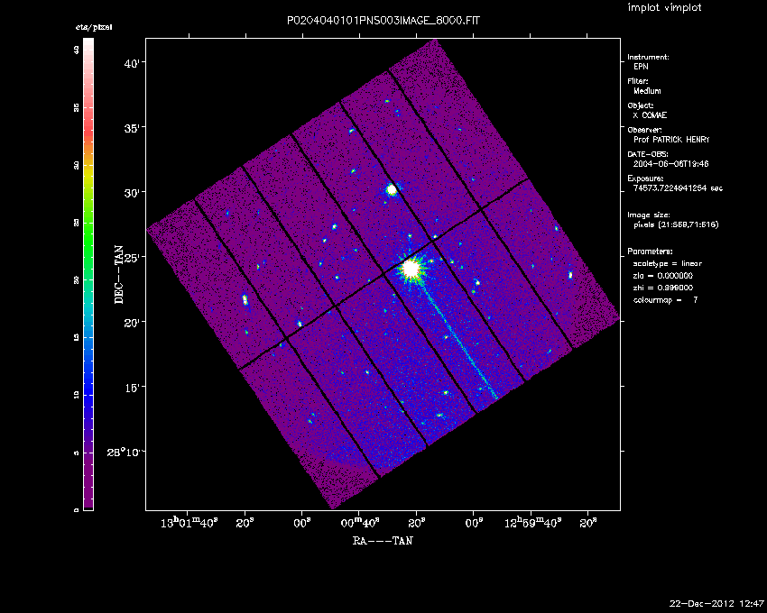Click the instrument value EPN
Image resolution: width=767 pixels, height=613 pixels.
[x=641, y=67]
